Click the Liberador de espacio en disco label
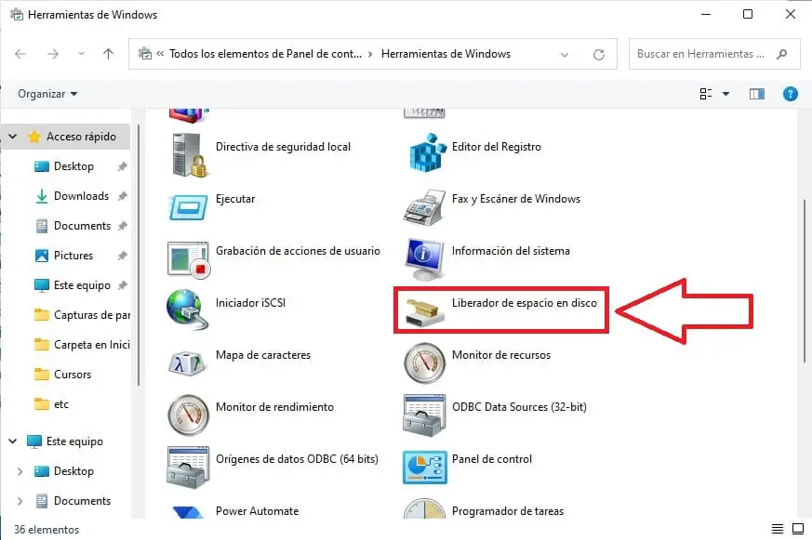812x540 pixels. [524, 303]
